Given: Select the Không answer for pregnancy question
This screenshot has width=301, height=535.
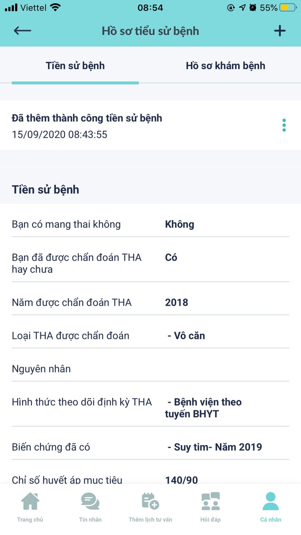Looking at the screenshot, I should 179,224.
